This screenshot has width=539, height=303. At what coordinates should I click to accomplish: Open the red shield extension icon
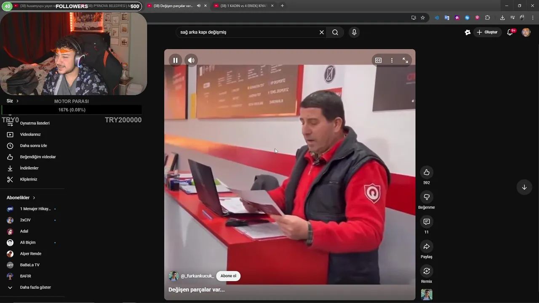tap(477, 18)
